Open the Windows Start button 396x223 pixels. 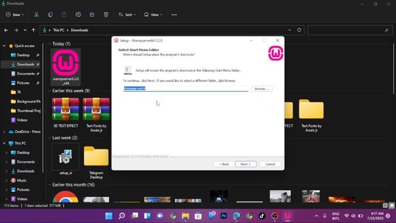click(109, 216)
